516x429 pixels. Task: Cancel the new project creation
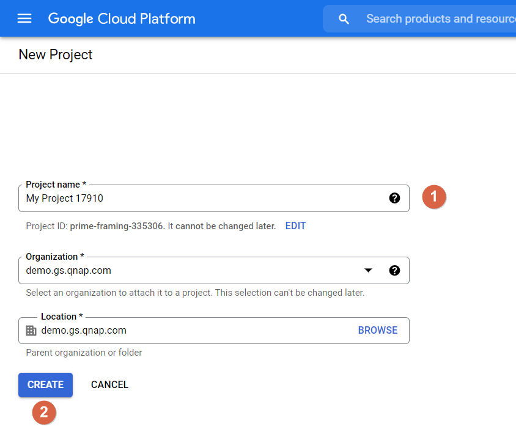[x=109, y=385]
